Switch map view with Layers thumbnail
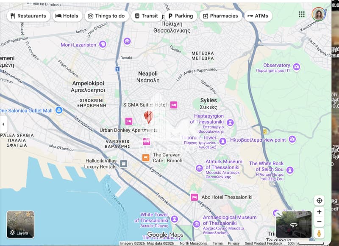Screen dimensions: 339x246 coord(20,224)
